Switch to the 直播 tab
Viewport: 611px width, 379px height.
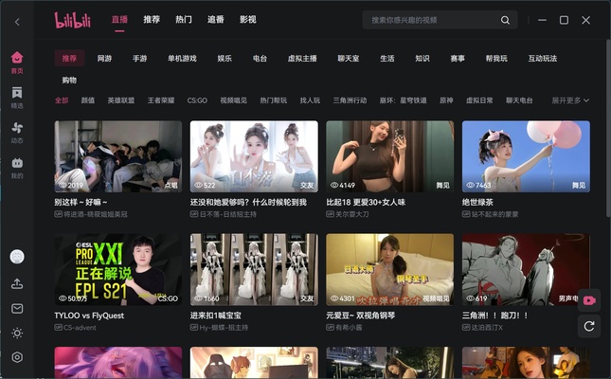click(119, 20)
